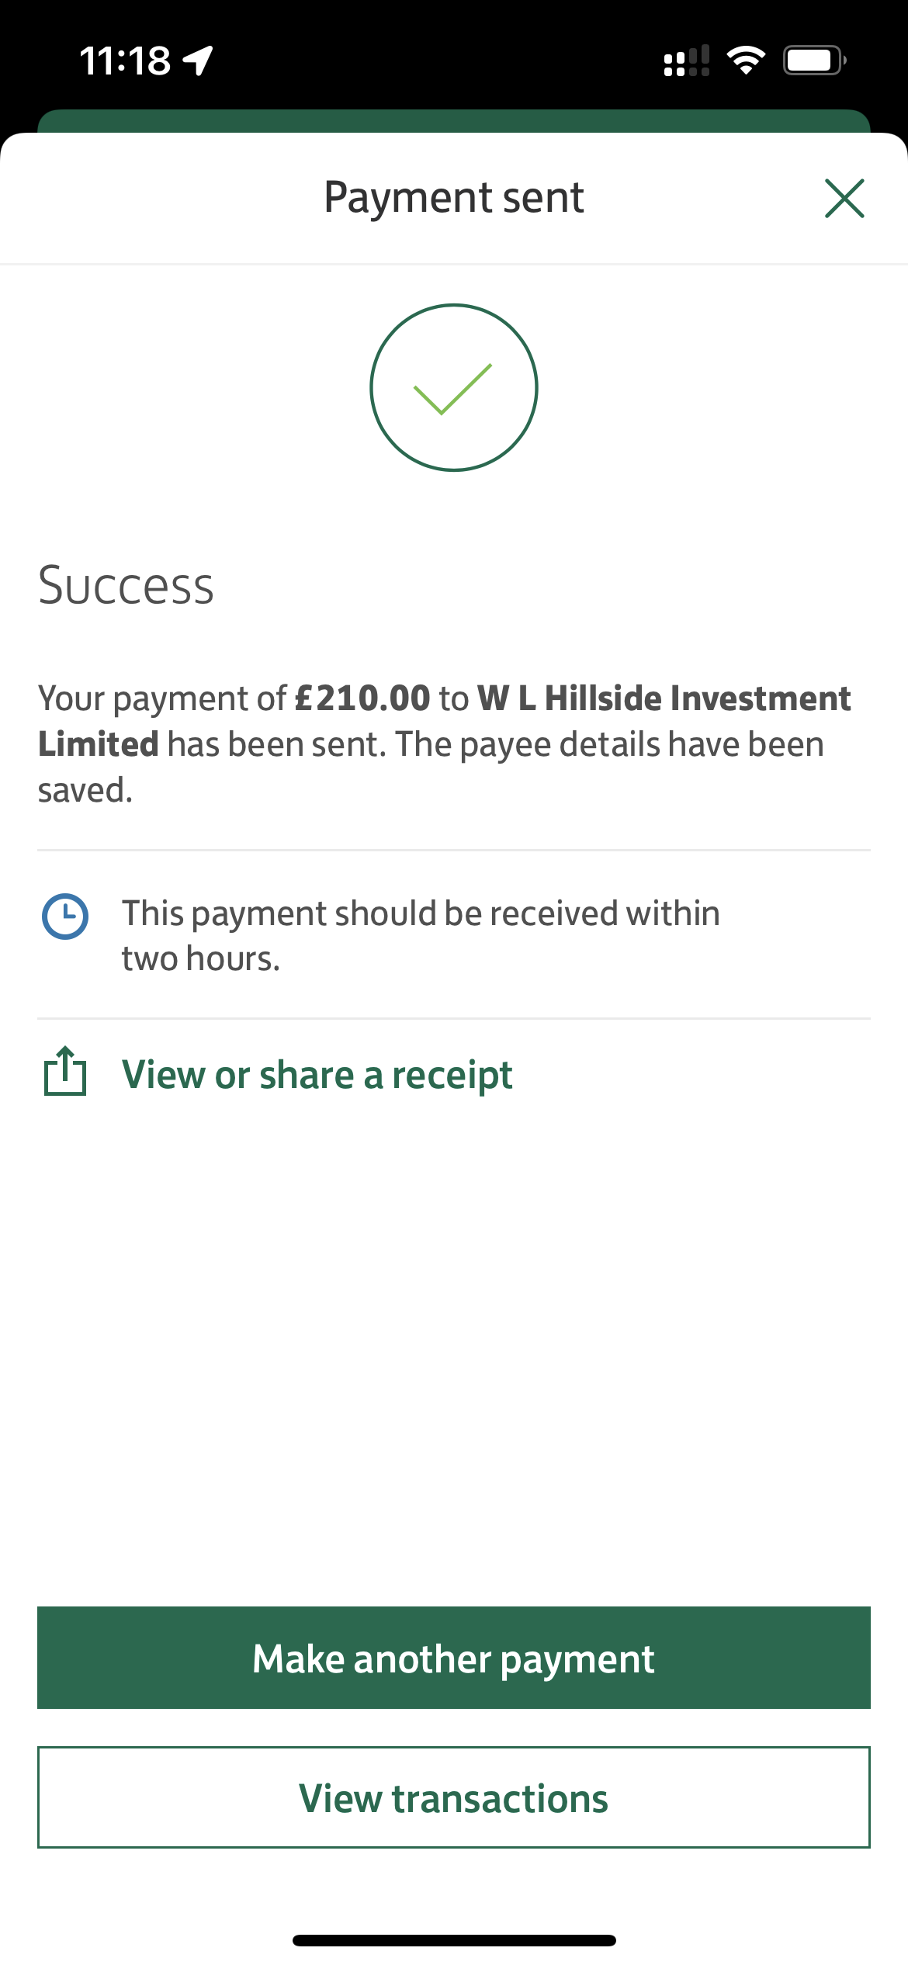Viewport: 908px width, 1965px height.
Task: Open View transactions
Action: point(454,1797)
